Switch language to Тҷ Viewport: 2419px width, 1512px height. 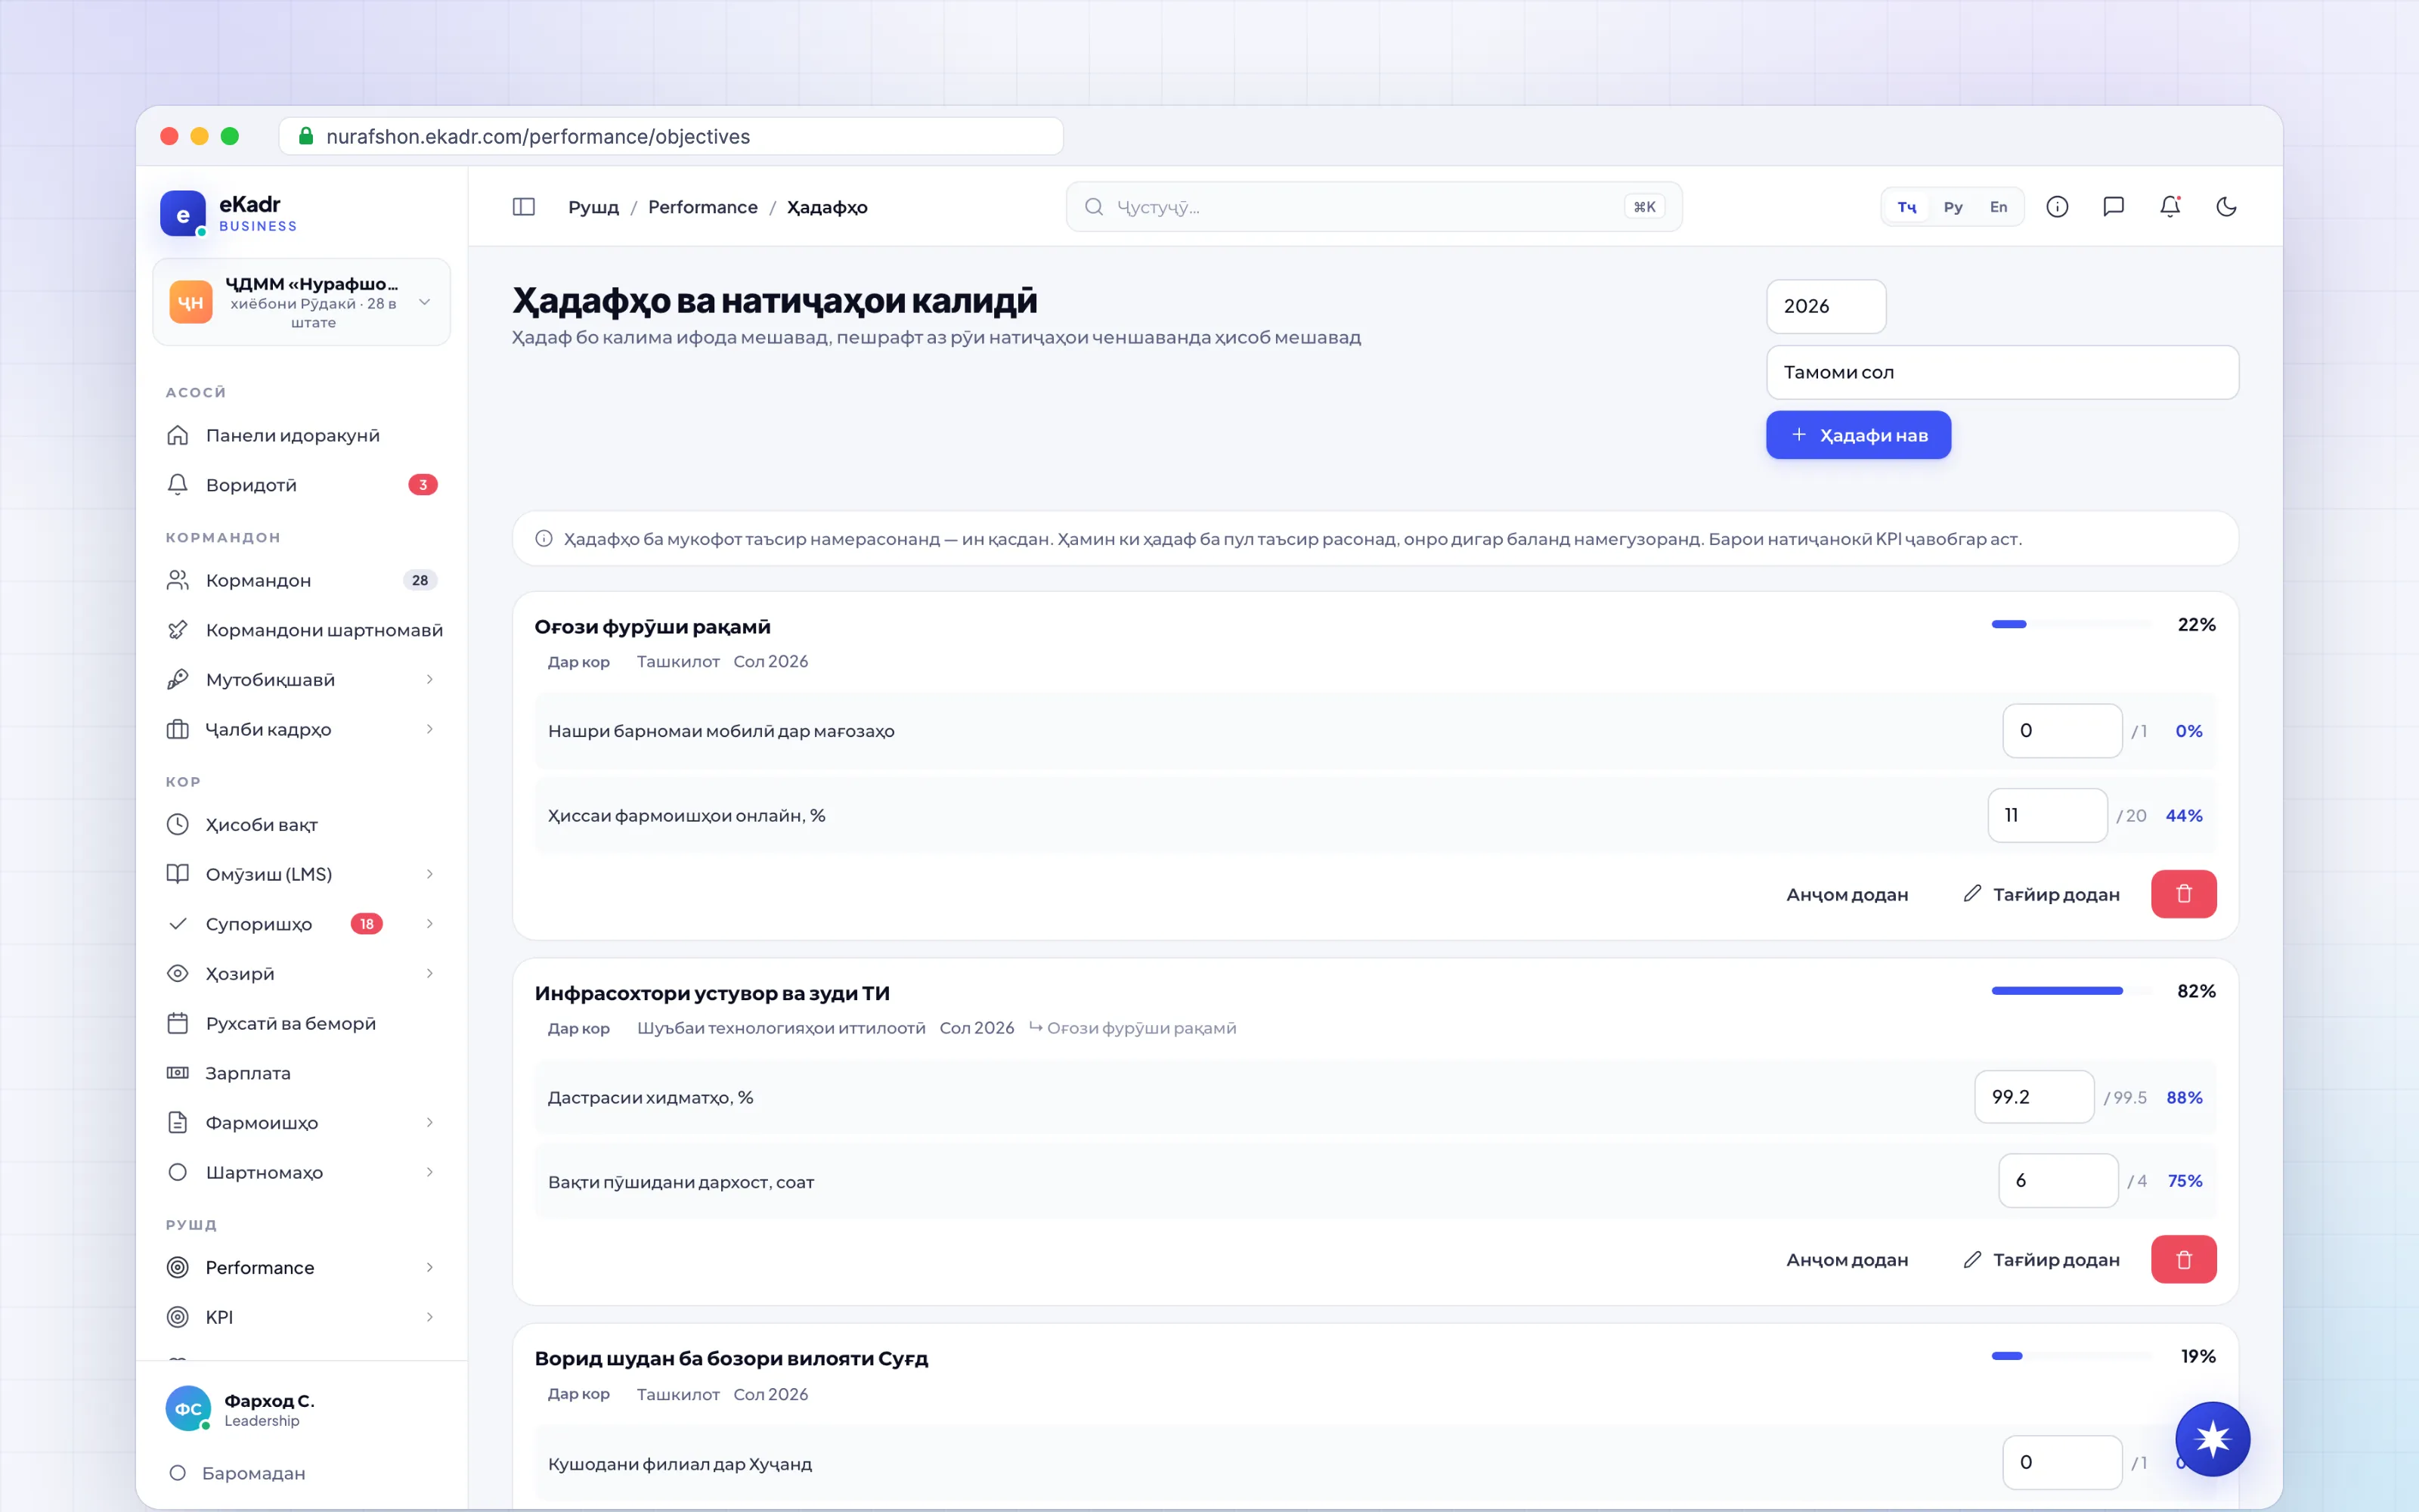pos(1907,207)
